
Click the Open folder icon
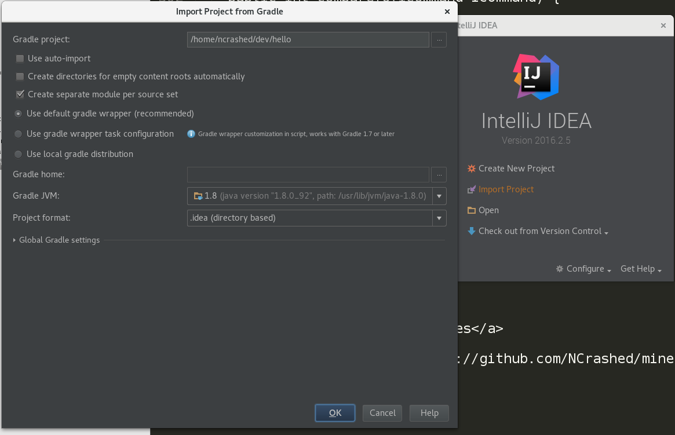(472, 210)
